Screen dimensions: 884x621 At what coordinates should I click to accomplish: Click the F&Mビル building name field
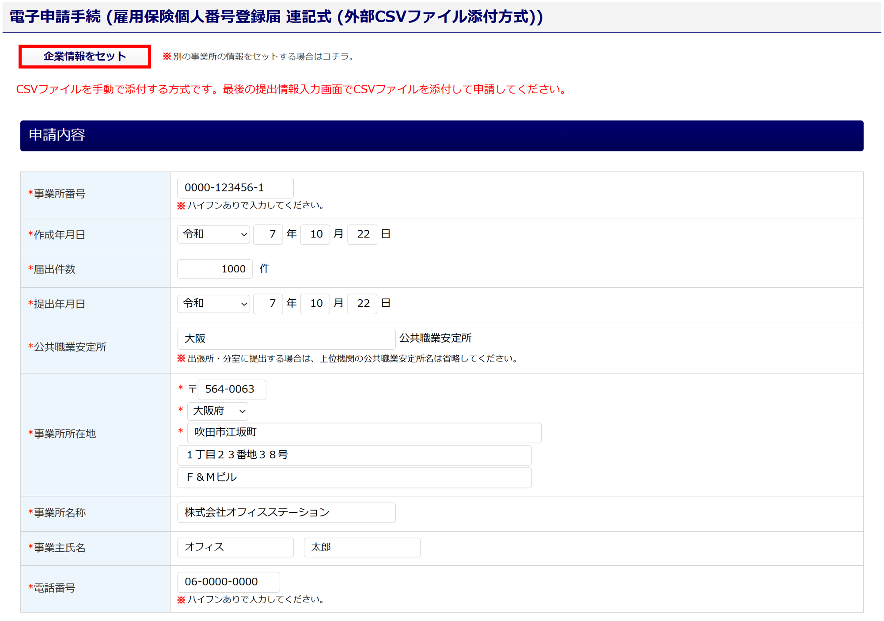(x=354, y=478)
